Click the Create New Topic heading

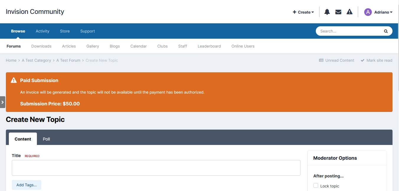coord(35,120)
